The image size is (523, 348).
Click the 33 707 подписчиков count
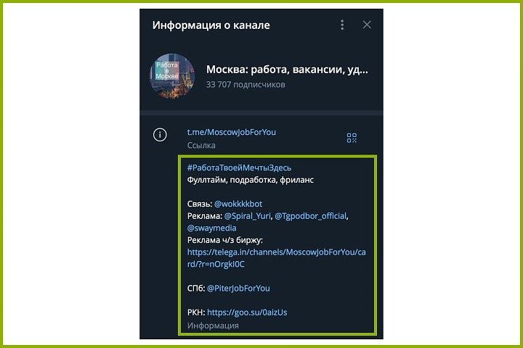246,85
